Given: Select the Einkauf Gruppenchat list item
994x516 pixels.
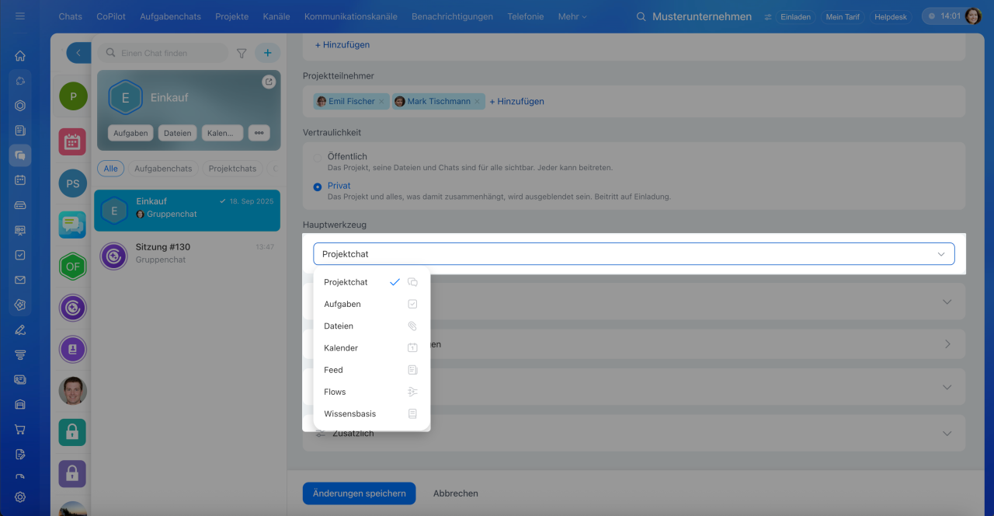Looking at the screenshot, I should 187,211.
